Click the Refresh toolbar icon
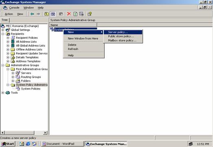This screenshot has width=213, height=147. coord(75,14)
